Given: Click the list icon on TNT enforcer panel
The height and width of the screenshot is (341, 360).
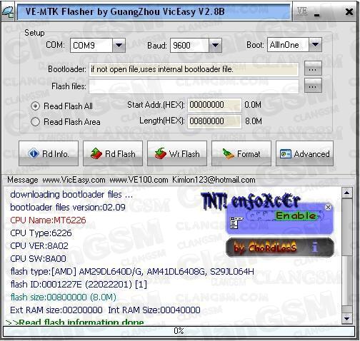Looking at the screenshot, I should pos(236,223).
